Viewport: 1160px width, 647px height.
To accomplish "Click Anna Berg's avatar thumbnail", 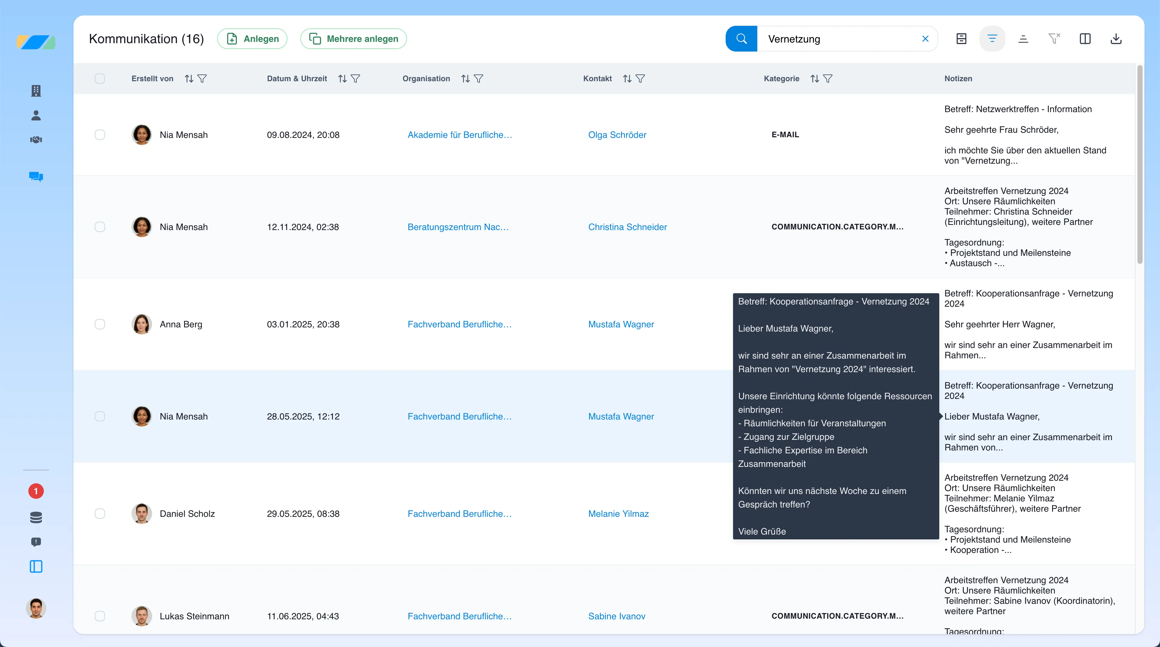I will pos(141,324).
